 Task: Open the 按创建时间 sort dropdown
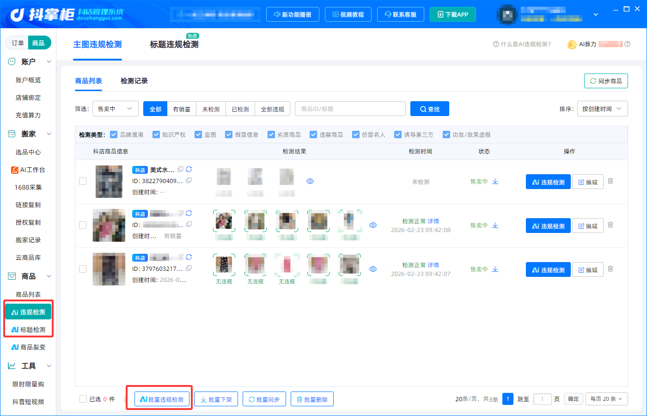602,109
